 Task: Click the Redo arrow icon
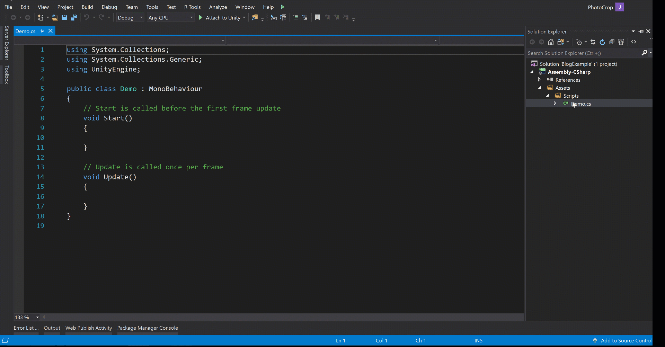[101, 17]
